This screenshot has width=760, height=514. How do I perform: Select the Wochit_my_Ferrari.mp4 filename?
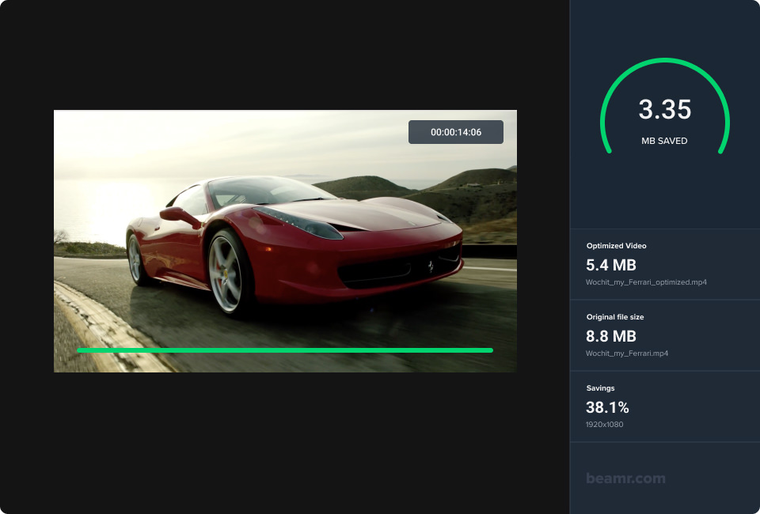(627, 353)
